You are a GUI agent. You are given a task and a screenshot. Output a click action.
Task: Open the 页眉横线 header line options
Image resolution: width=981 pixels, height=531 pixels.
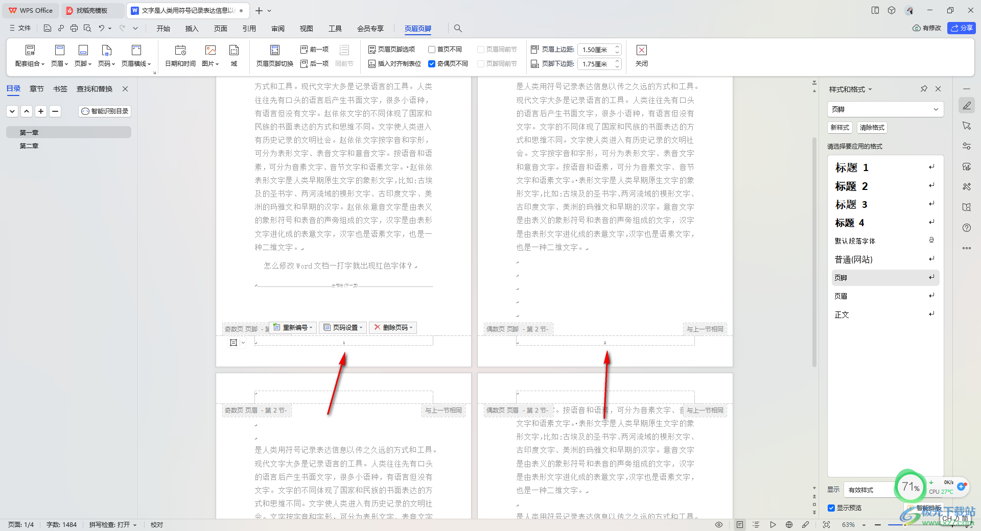(x=136, y=56)
